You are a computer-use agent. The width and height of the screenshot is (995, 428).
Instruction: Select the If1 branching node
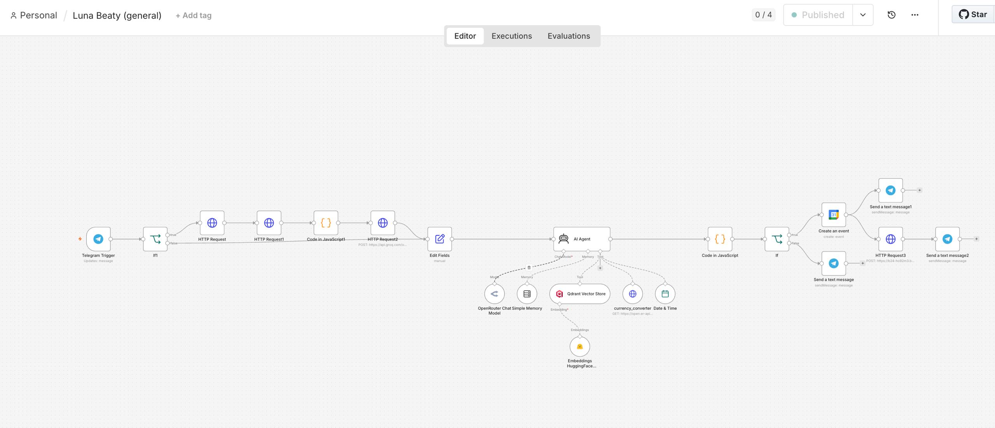(155, 239)
